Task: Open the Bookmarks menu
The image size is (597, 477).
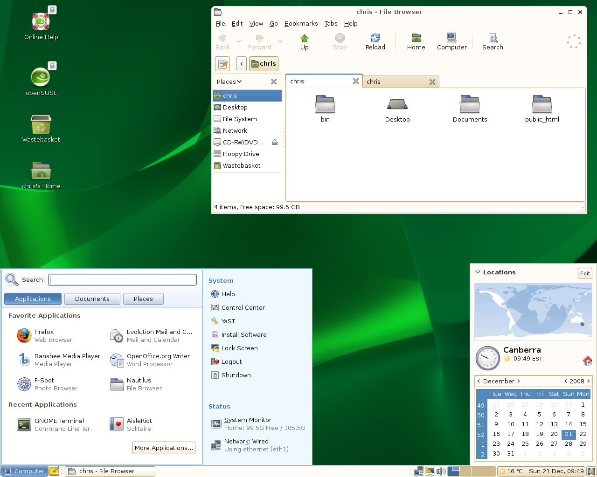Action: tap(301, 23)
